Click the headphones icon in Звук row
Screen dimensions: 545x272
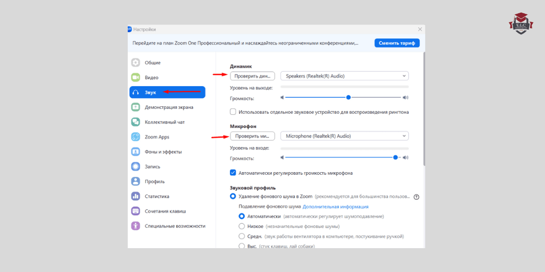(x=136, y=92)
